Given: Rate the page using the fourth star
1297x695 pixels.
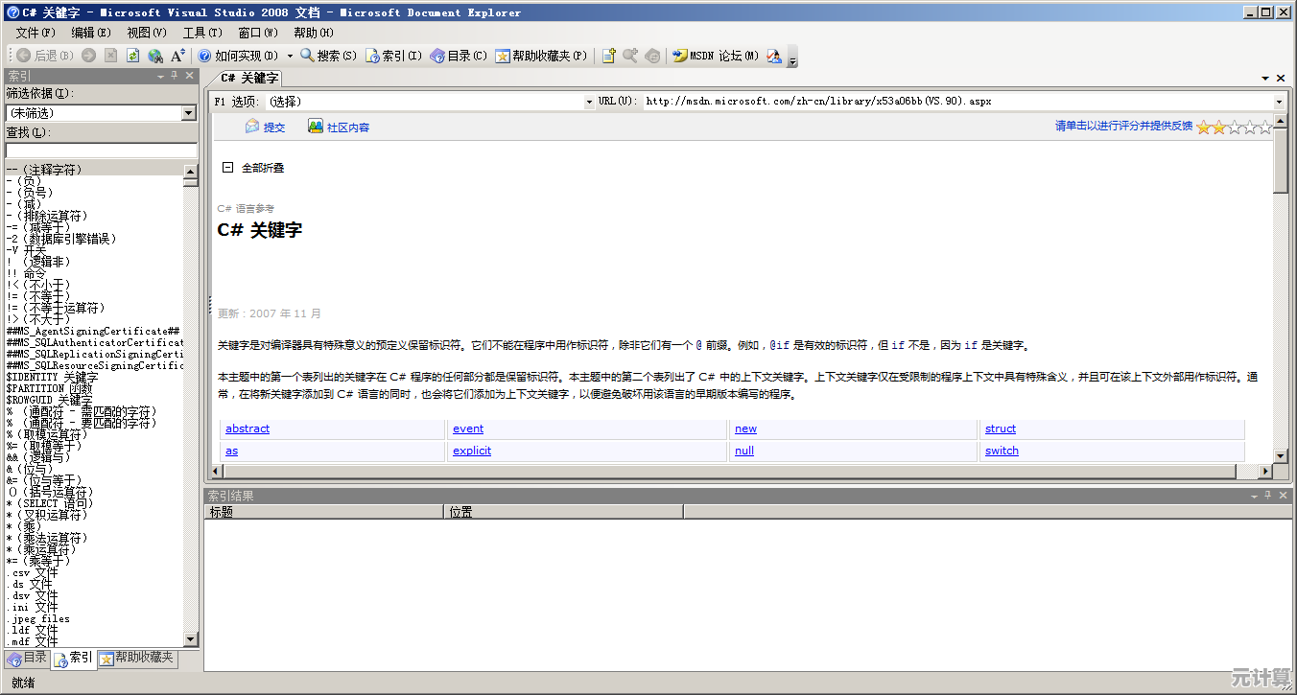Looking at the screenshot, I should [x=1249, y=127].
